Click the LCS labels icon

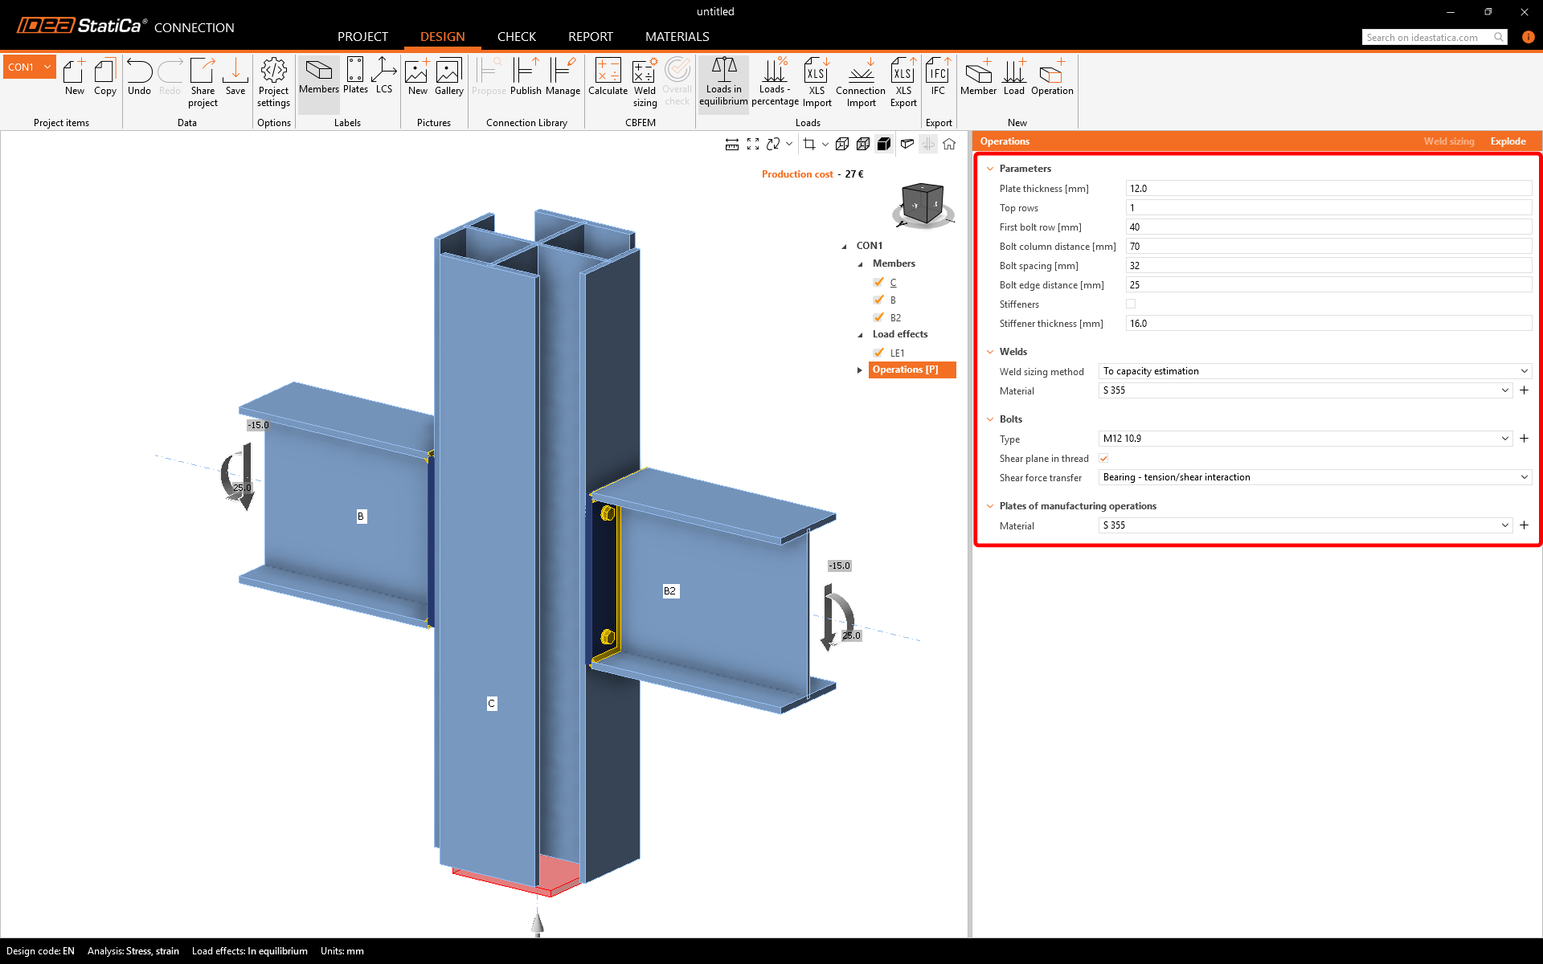coord(384,76)
